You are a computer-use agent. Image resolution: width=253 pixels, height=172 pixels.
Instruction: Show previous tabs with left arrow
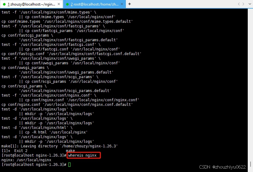[239, 4]
